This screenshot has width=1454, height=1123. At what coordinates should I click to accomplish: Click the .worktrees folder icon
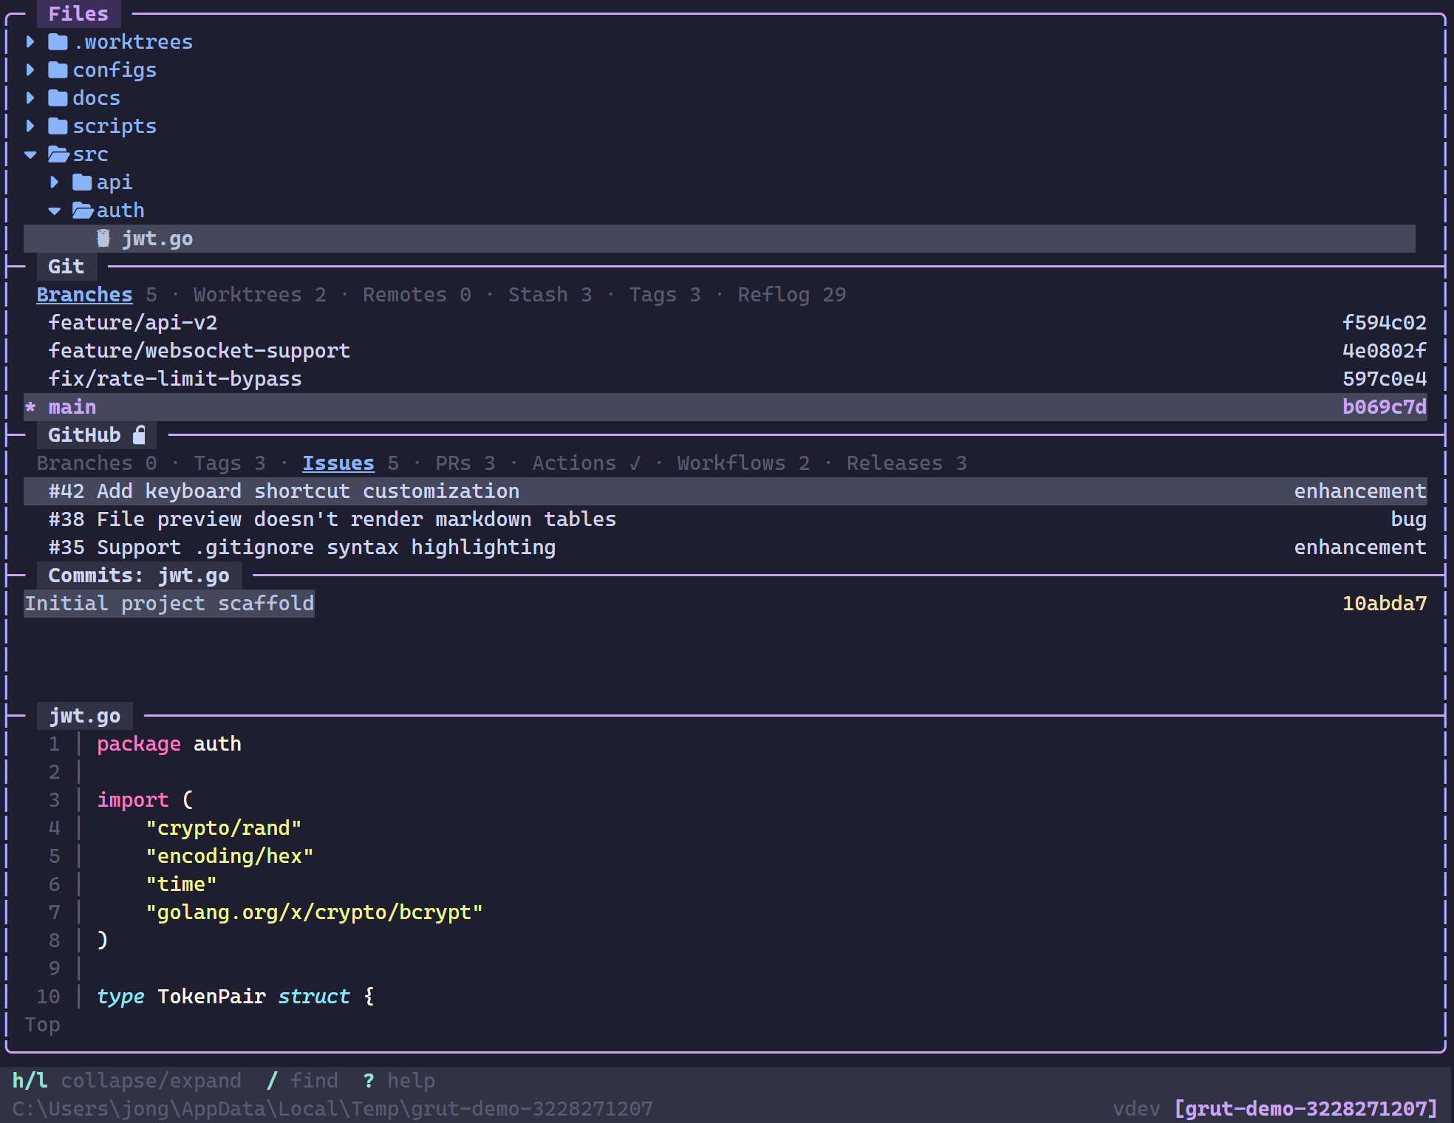58,42
